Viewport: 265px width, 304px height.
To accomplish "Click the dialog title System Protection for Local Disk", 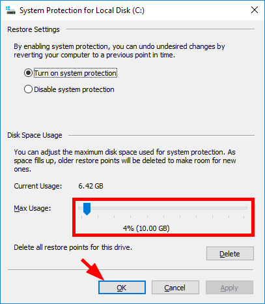I will click(x=82, y=10).
